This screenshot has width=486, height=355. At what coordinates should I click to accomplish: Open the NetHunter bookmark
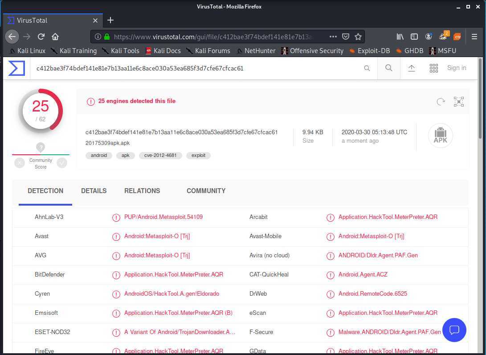click(256, 50)
